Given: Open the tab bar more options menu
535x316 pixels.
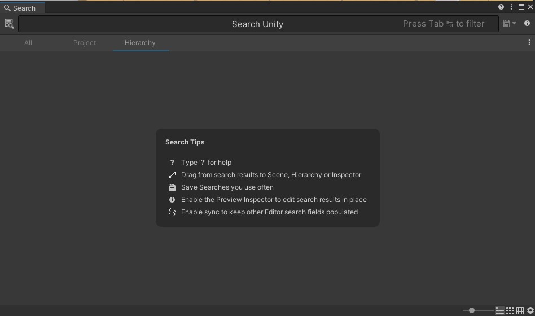Looking at the screenshot, I should click(x=529, y=42).
